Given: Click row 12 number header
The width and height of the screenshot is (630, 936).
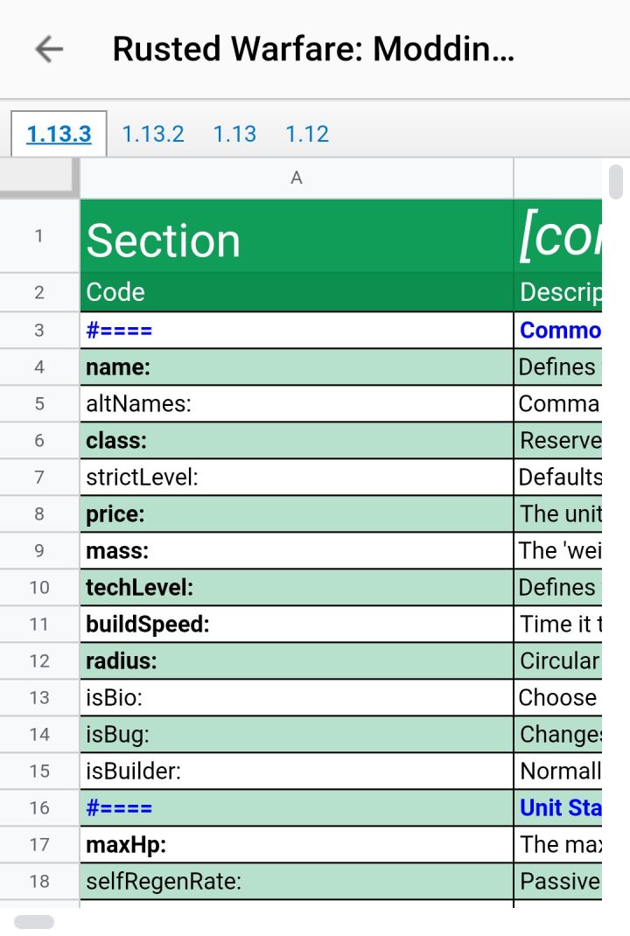Looking at the screenshot, I should (39, 660).
